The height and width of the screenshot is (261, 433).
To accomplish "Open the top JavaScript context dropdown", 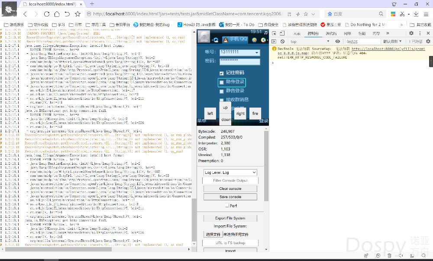I will click(x=310, y=42).
